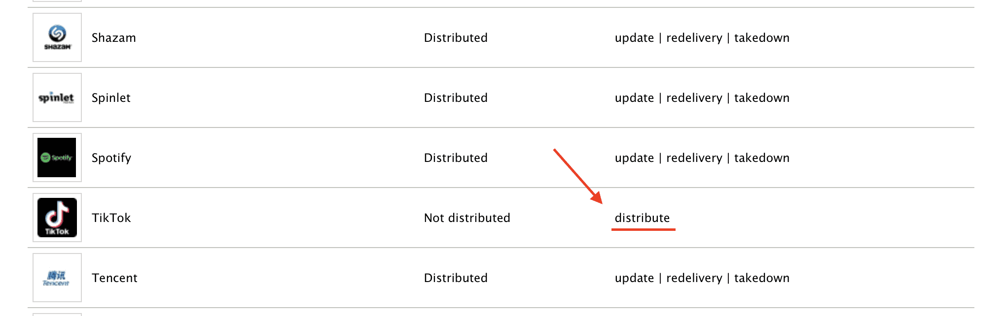The width and height of the screenshot is (1002, 316).
Task: Click update link for Shazam
Action: tap(634, 38)
